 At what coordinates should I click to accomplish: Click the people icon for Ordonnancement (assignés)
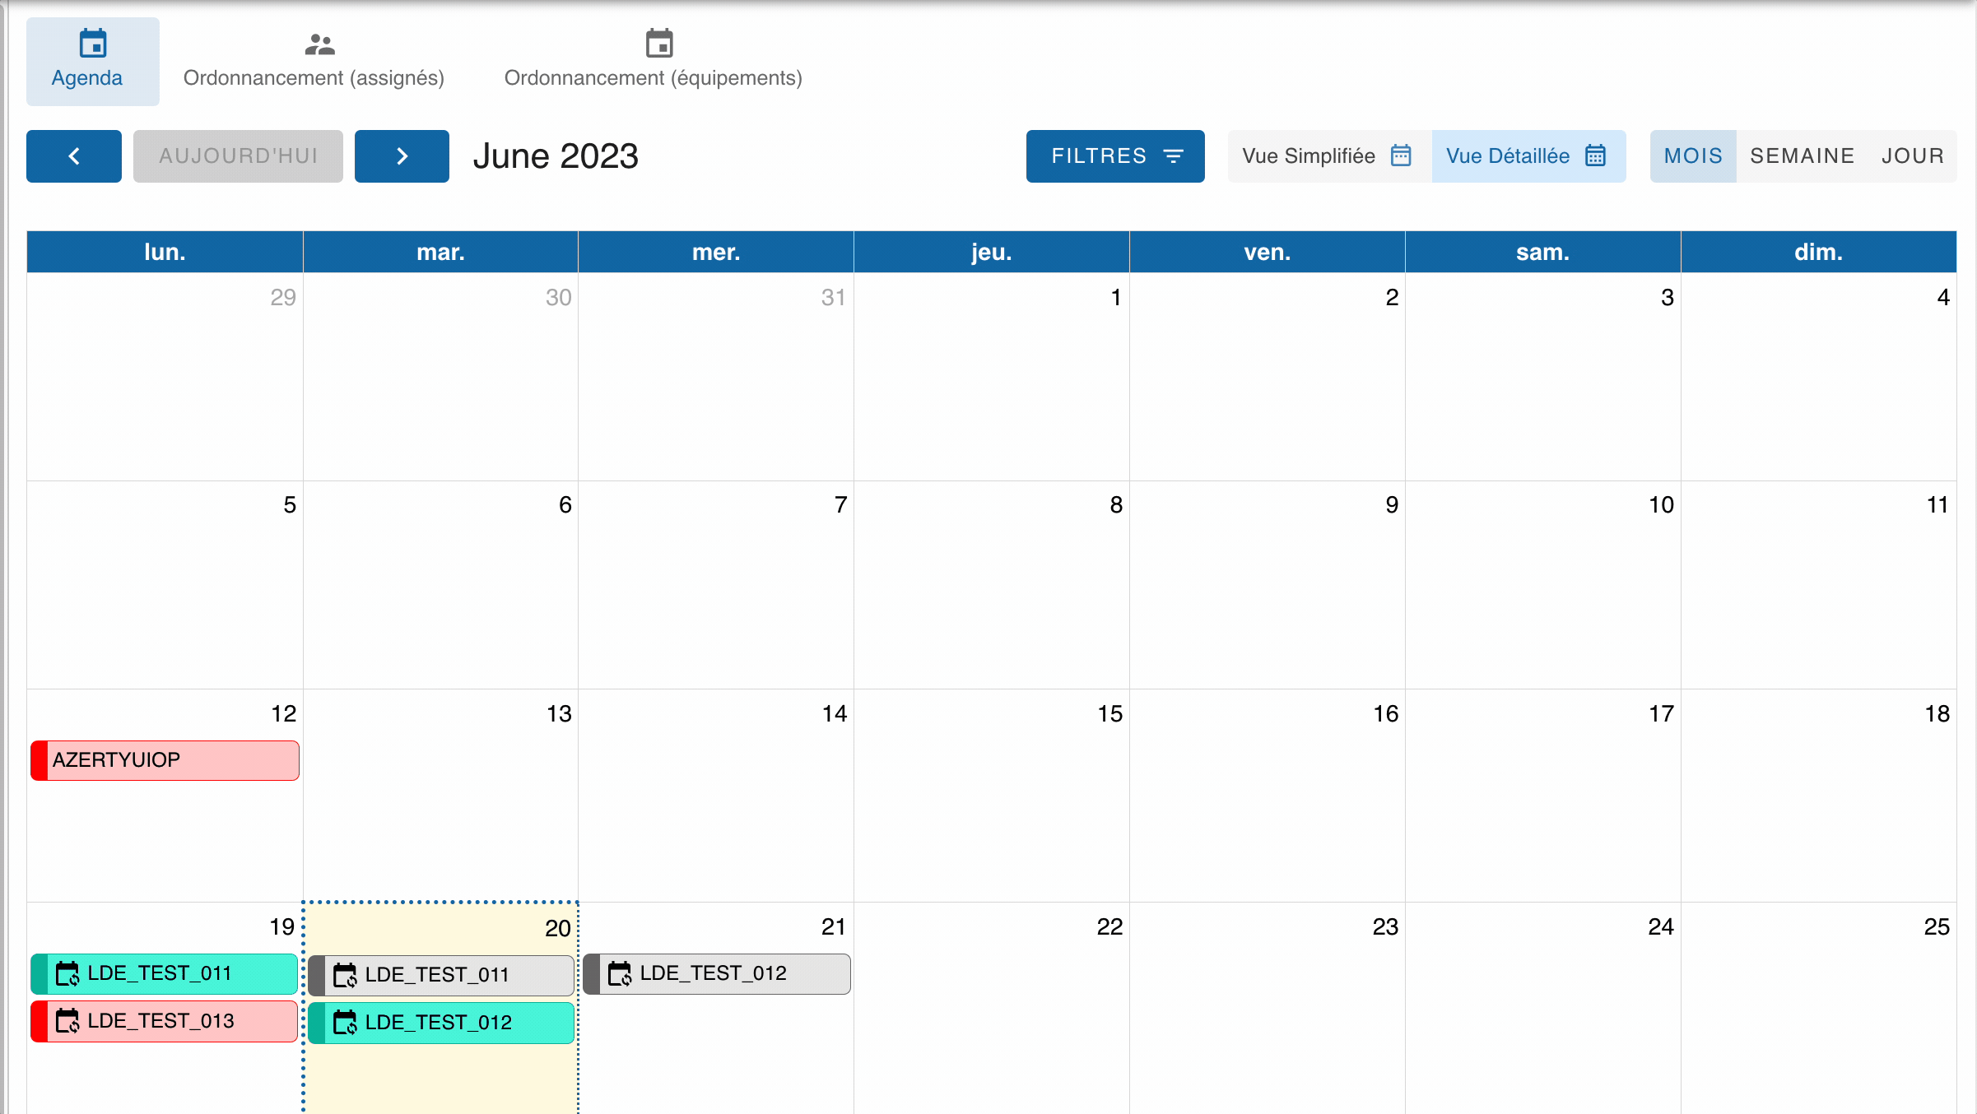pos(319,44)
